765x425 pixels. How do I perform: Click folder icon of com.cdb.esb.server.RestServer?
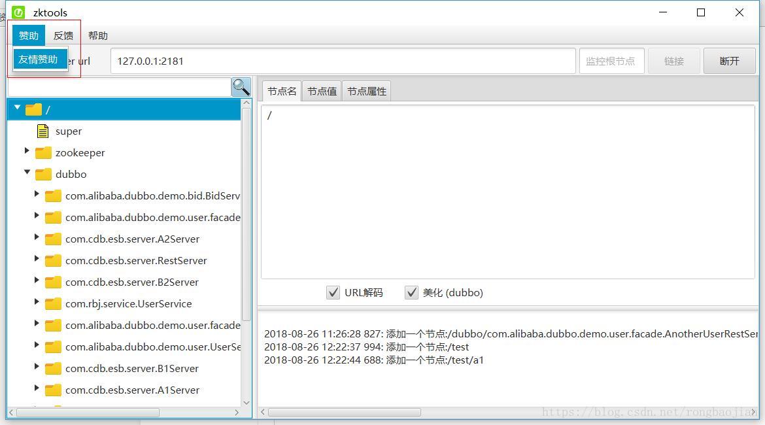(53, 261)
